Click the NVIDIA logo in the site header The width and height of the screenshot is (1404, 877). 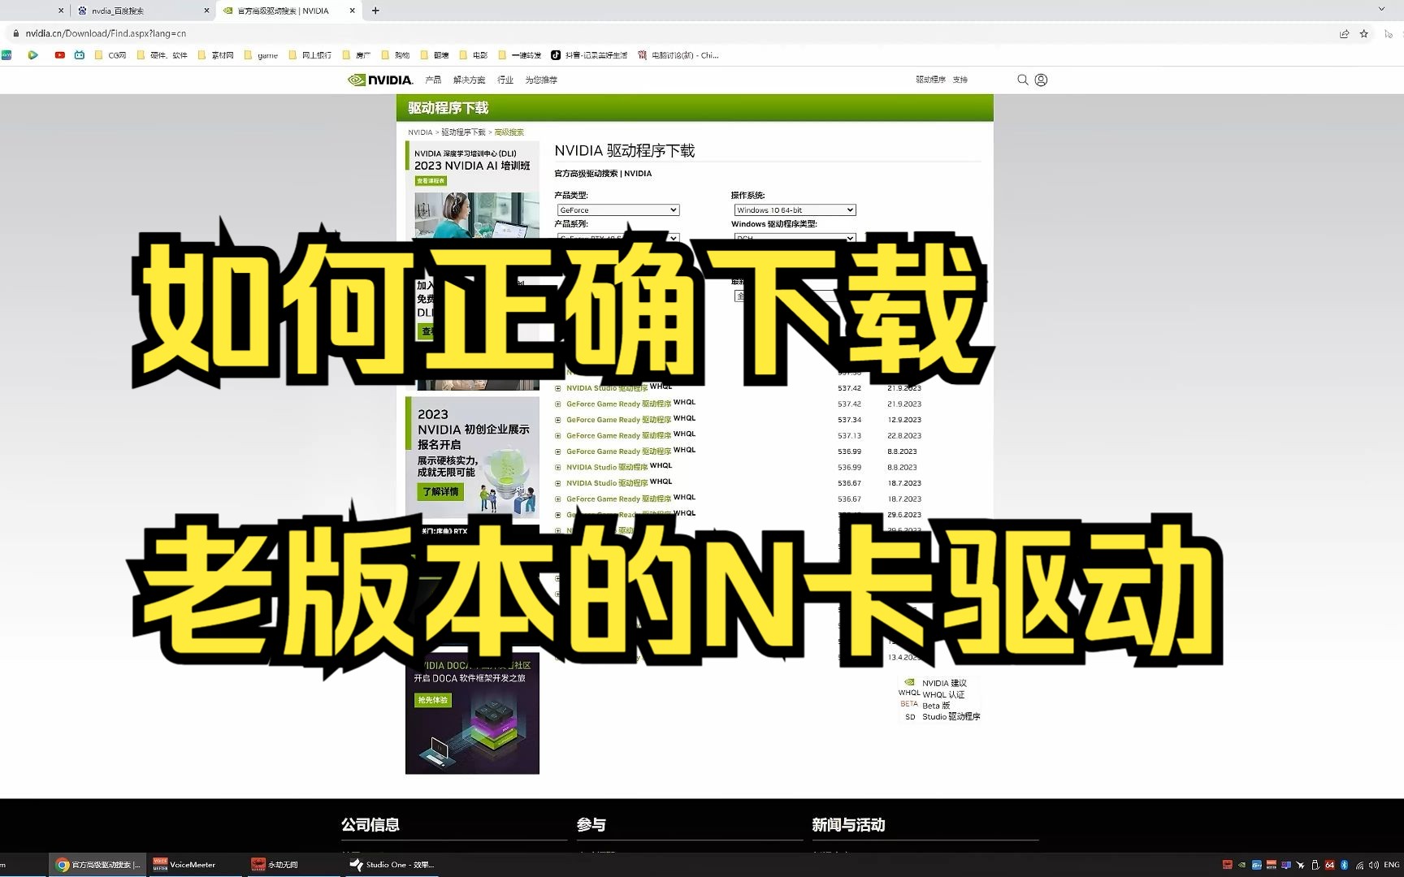click(379, 80)
